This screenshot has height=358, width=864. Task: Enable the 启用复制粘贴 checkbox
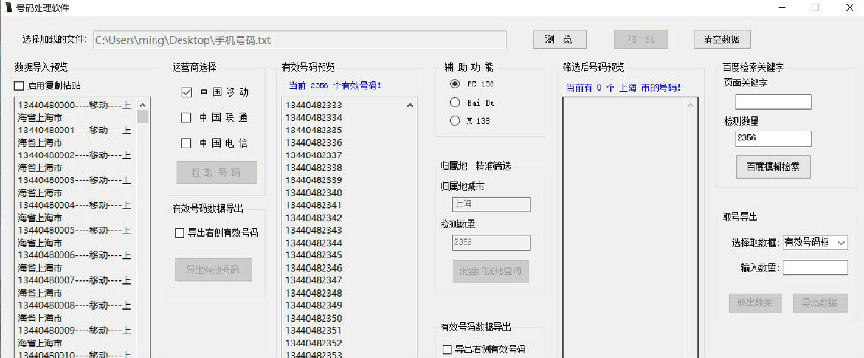pyautogui.click(x=19, y=85)
